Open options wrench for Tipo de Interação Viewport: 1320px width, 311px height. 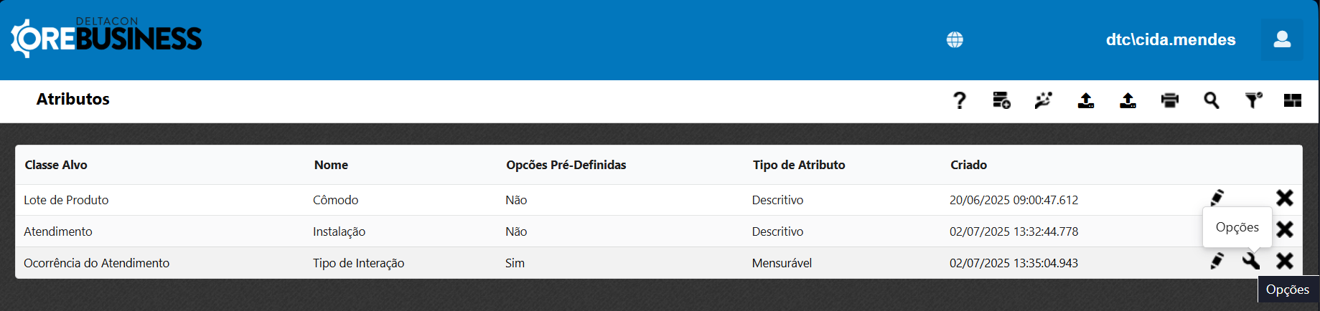click(x=1251, y=261)
